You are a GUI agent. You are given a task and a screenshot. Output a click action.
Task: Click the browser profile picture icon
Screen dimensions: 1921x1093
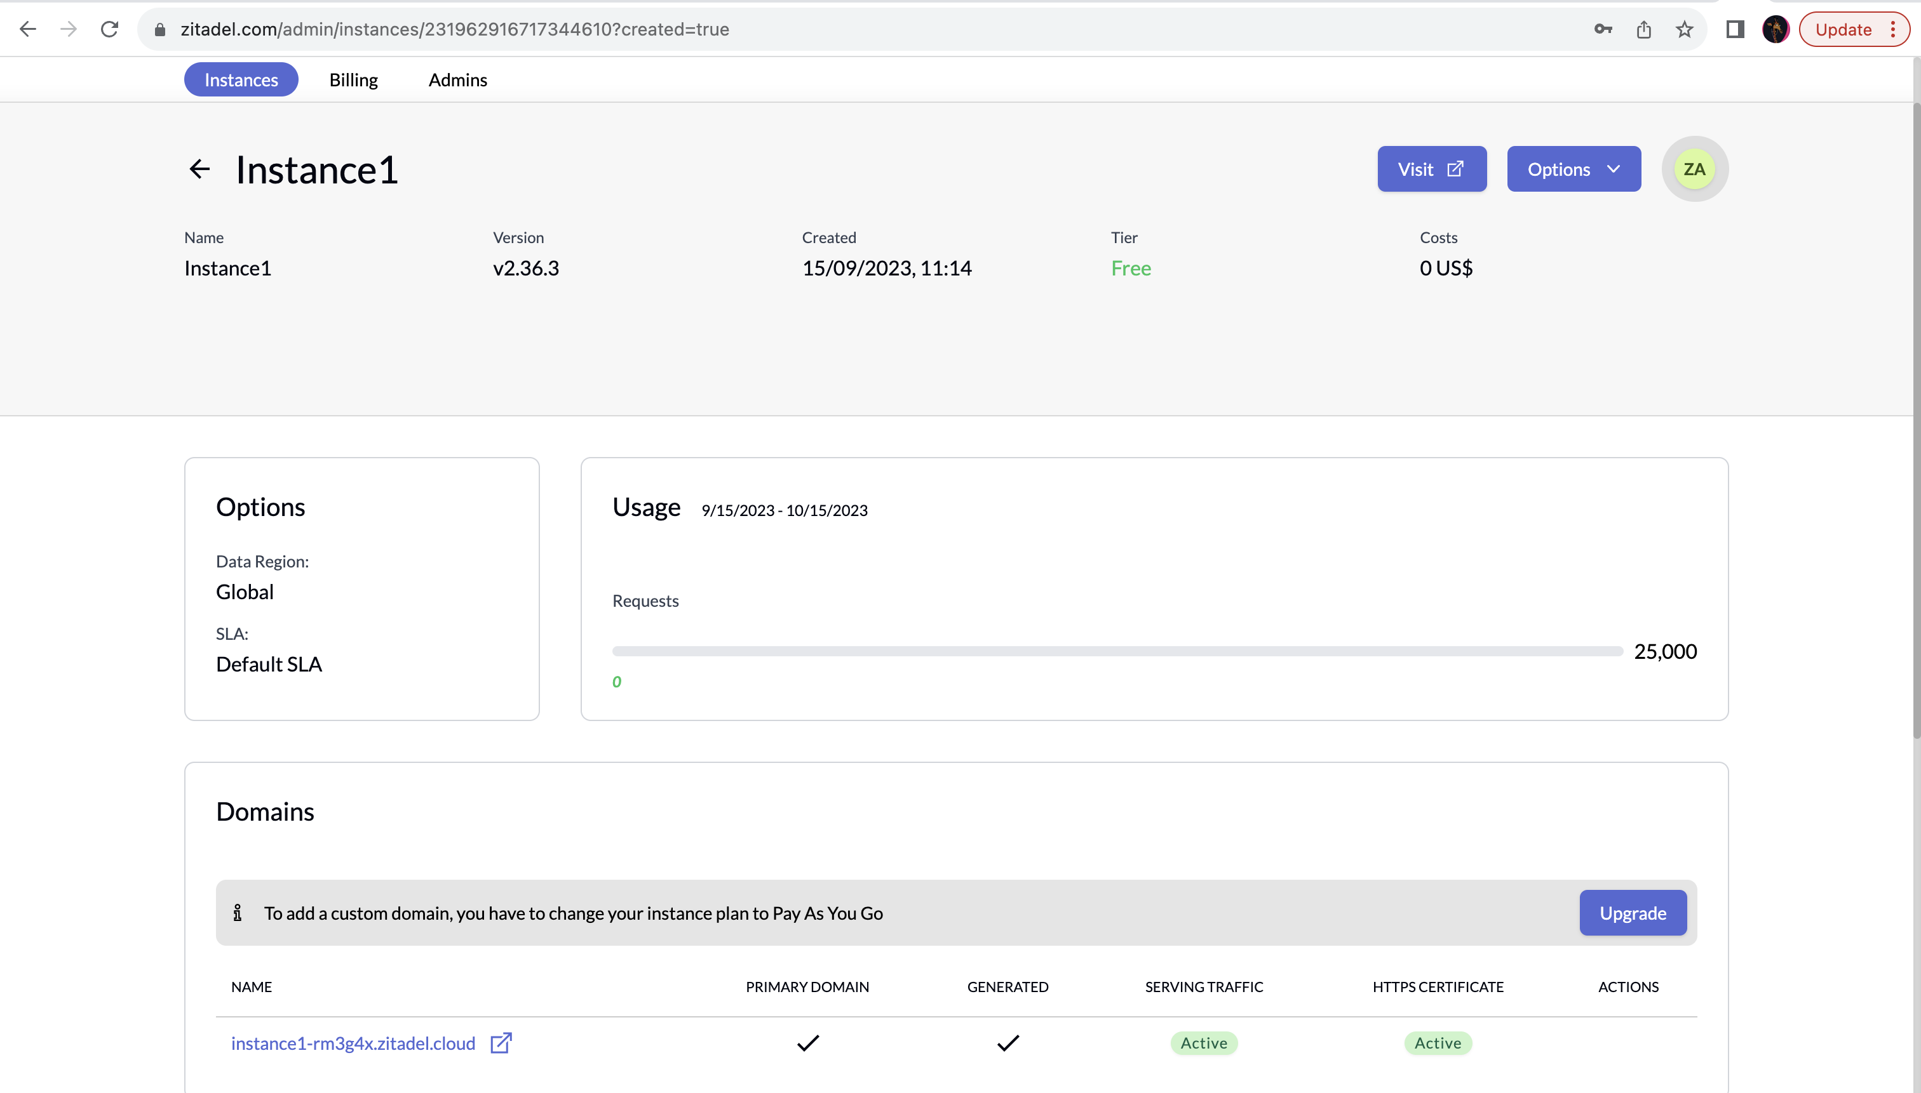[x=1776, y=29]
